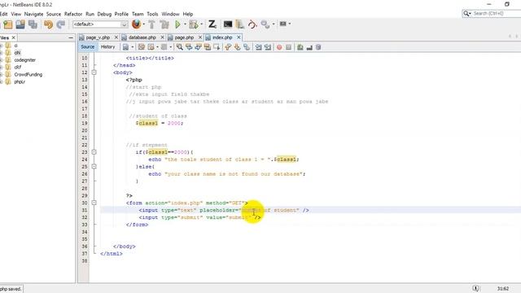Stop Macro Recording icon

tap(288, 47)
